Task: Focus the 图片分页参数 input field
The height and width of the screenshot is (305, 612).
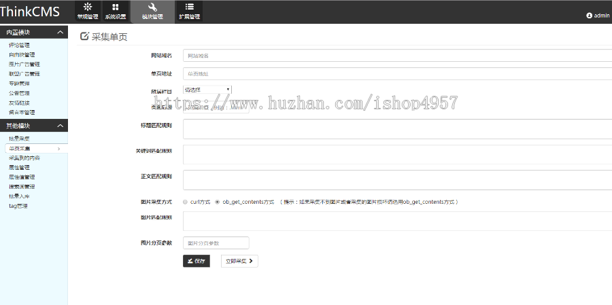Action: click(x=216, y=243)
